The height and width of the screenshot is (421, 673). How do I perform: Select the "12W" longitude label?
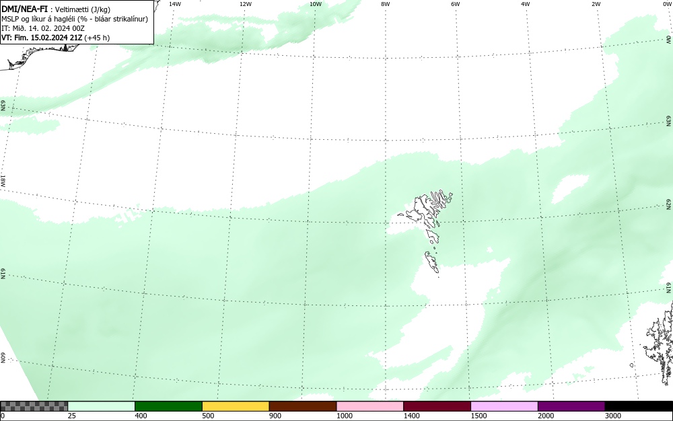246,4
